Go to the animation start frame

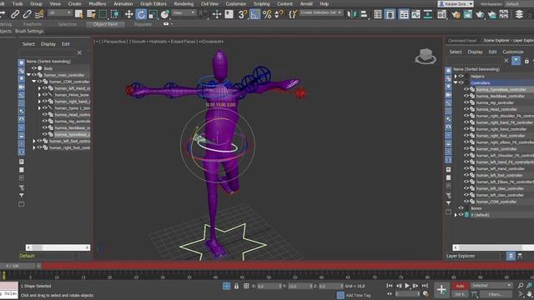click(390, 286)
